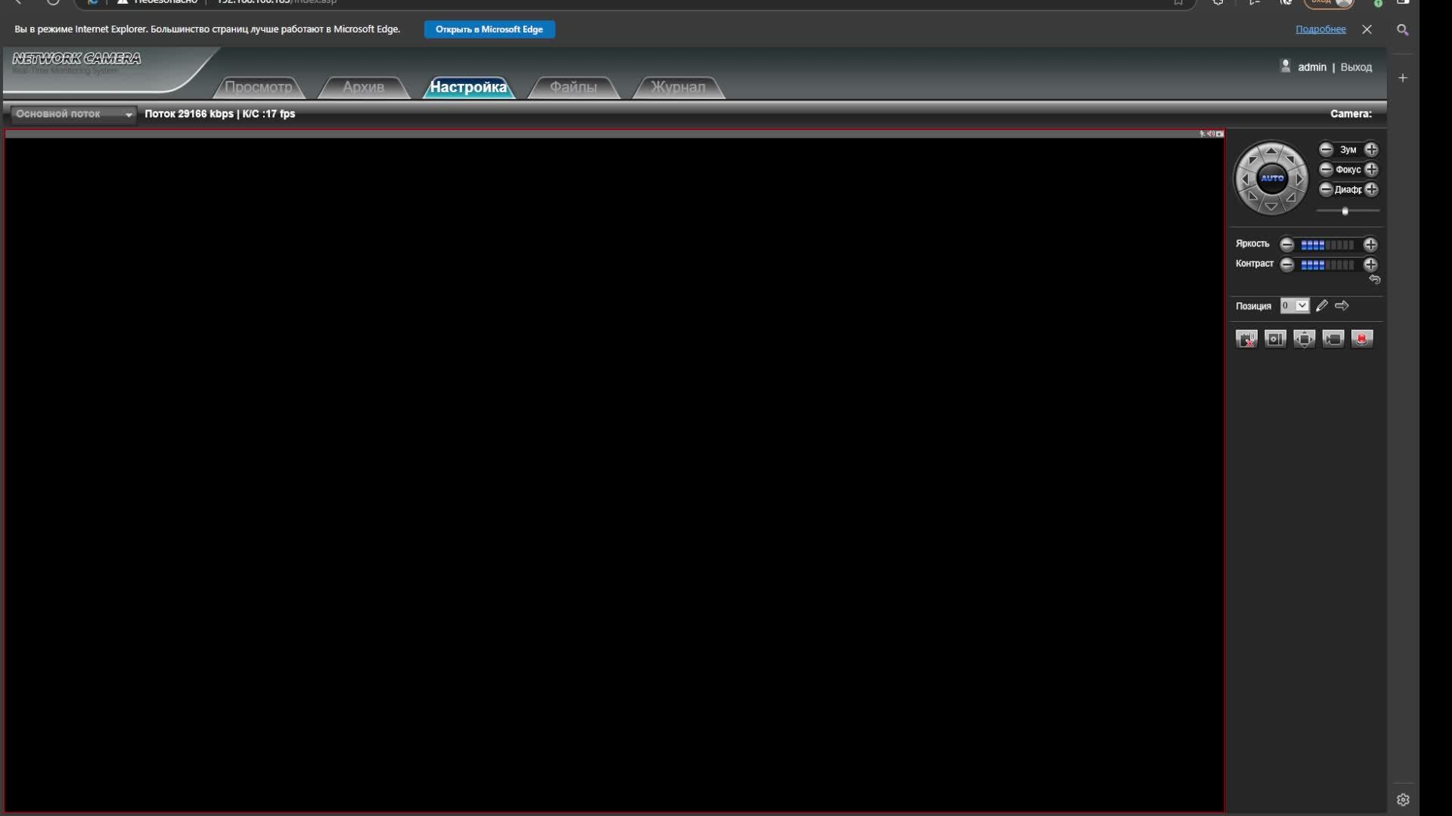
Task: Pan the camera right with PTZ arrow
Action: tap(1299, 179)
